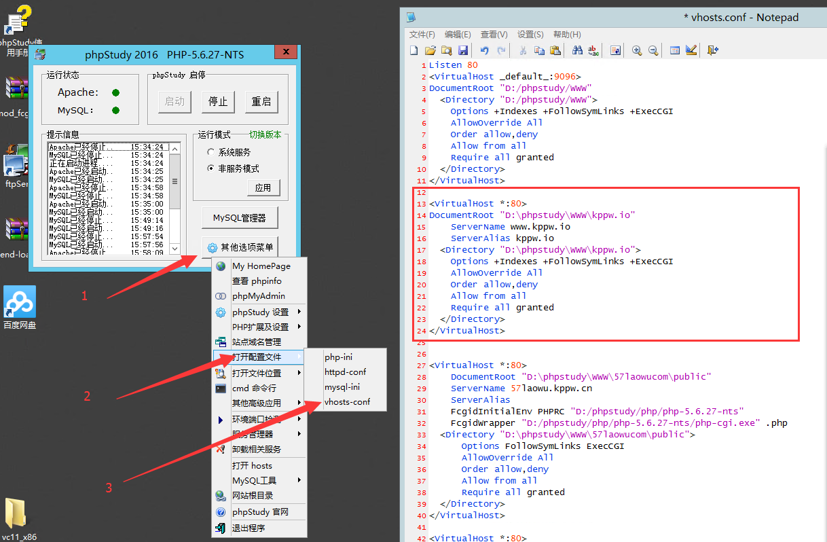Expand the phpStudy 设置 submenu
Image resolution: width=827 pixels, height=542 pixels.
pyautogui.click(x=260, y=312)
